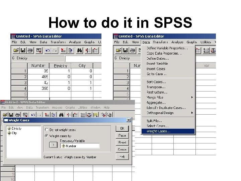Screen dimensions: 241x181
Task: Click Print icon in top-left data window toolbar
Action: pyautogui.click(x=30, y=51)
